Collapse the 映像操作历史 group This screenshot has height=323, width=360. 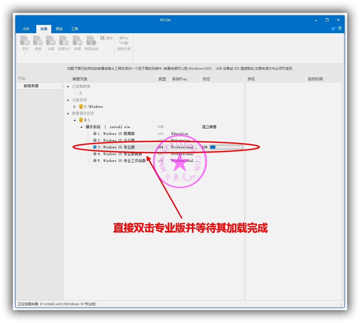point(68,113)
